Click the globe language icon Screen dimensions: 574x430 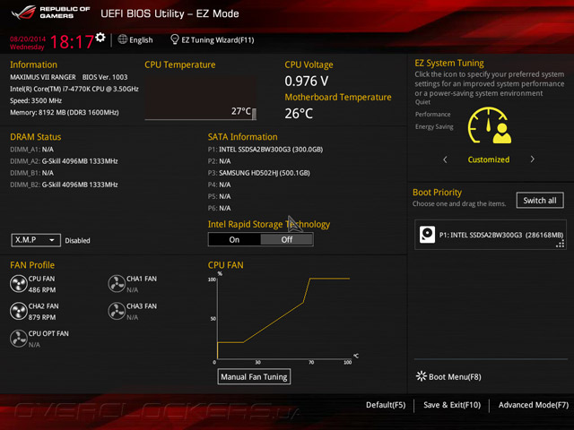[x=123, y=39]
